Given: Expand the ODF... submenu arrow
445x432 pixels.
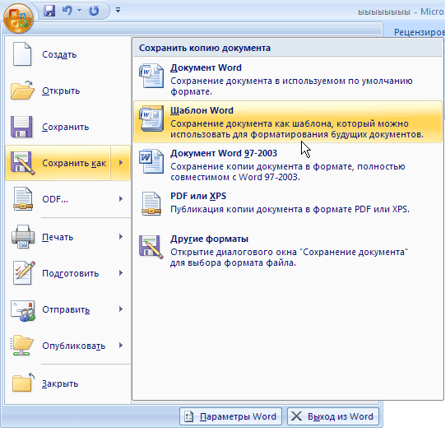Looking at the screenshot, I should [x=121, y=198].
